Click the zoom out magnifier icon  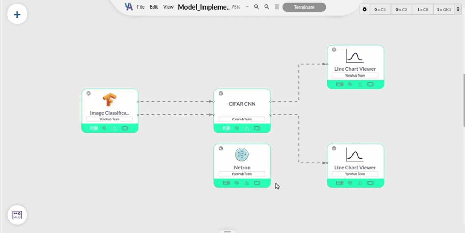click(x=267, y=7)
